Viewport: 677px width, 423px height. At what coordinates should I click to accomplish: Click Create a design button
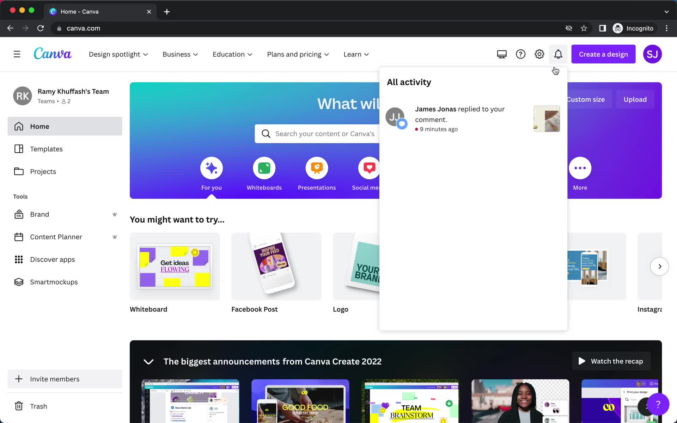tap(603, 54)
